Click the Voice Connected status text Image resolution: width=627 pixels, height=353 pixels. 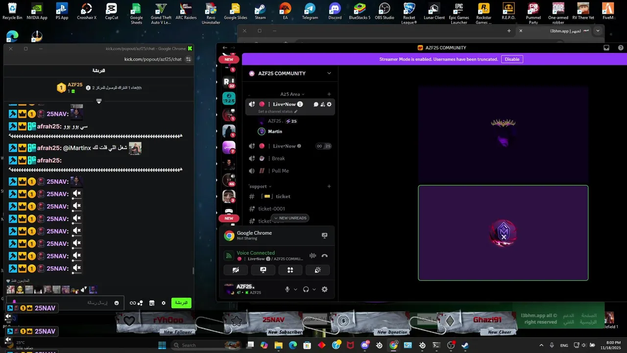[x=256, y=253]
